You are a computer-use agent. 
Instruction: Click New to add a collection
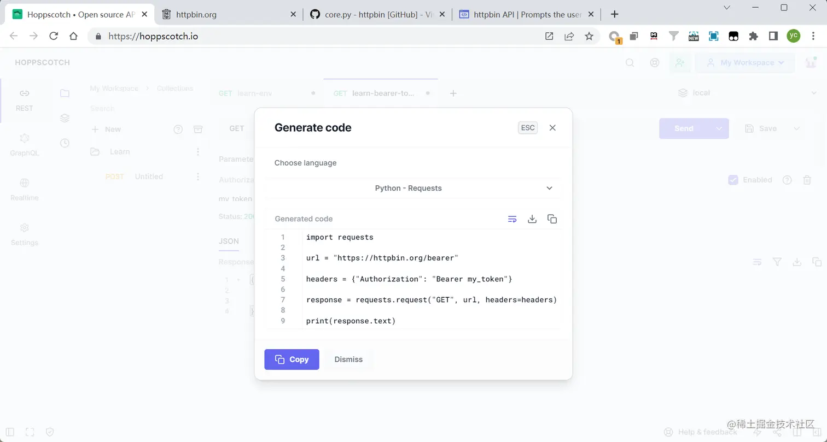click(106, 129)
